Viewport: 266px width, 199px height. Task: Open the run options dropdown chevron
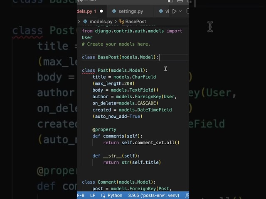[180, 11]
